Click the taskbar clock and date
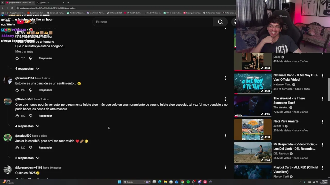330x185 pixels. tap(325, 182)
